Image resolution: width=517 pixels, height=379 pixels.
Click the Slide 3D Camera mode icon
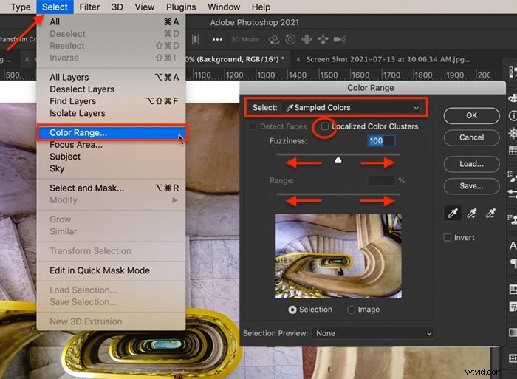[323, 40]
